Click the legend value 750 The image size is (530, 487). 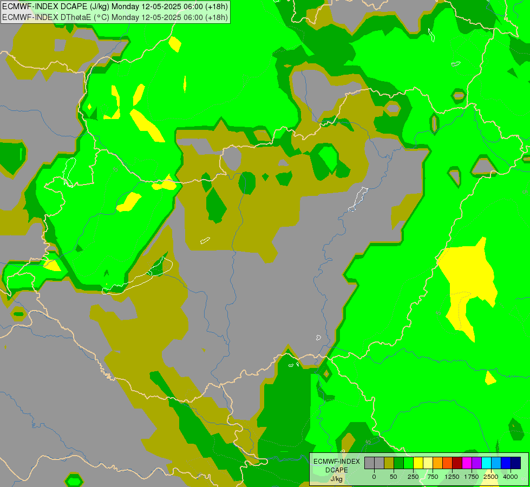click(433, 477)
